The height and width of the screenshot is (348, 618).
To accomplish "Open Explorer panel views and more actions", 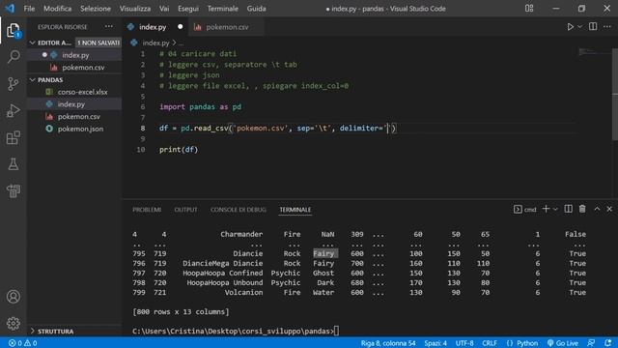I will point(109,27).
